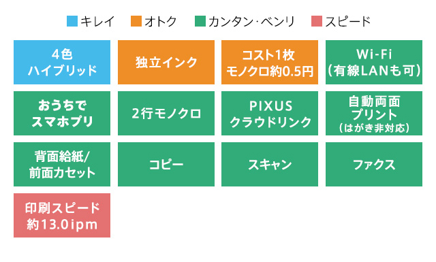The height and width of the screenshot is (262, 436).
Task: Select the 印刷スピード 約13.0ipm tile
Action: 62,215
